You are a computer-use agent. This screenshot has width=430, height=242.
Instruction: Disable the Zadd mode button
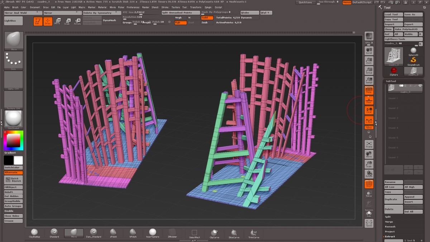tap(207, 18)
